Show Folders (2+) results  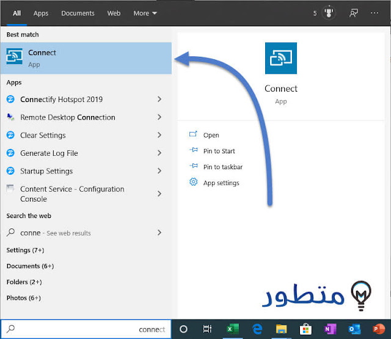[x=24, y=282]
